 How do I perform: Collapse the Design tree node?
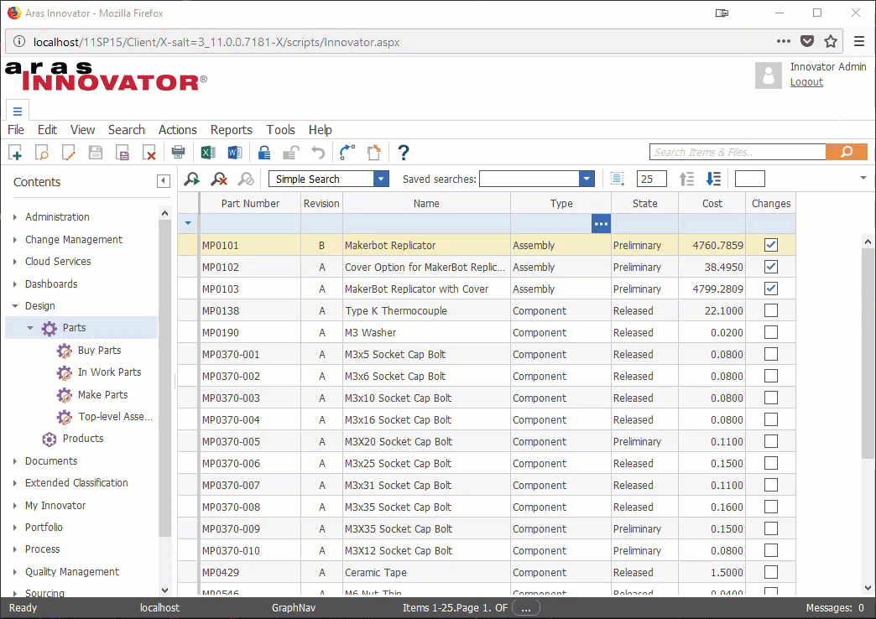pos(15,306)
